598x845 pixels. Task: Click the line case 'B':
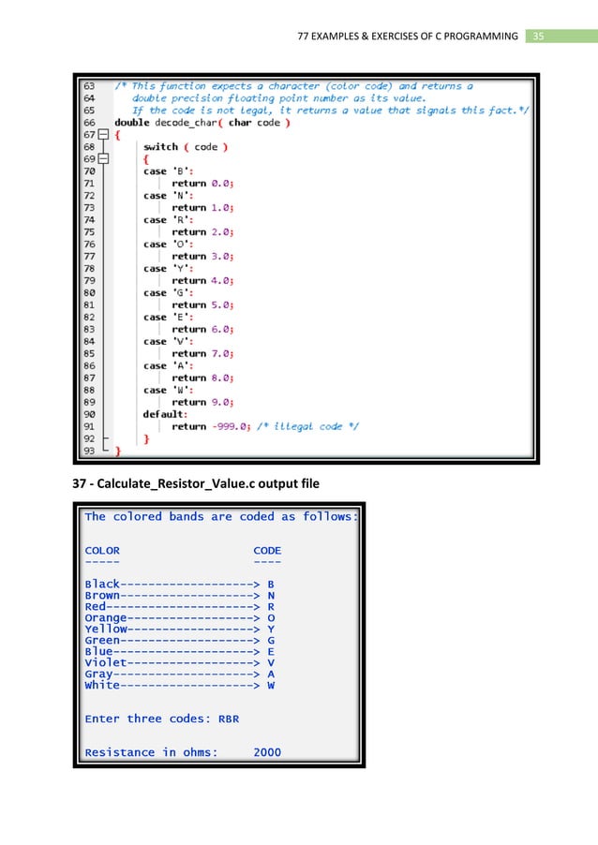168,170
